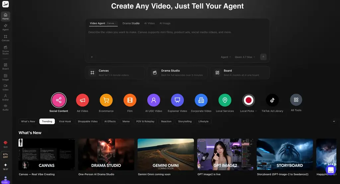Open the Skill sidebar item
Image resolution: width=340 pixels, height=184 pixels.
tap(5, 144)
